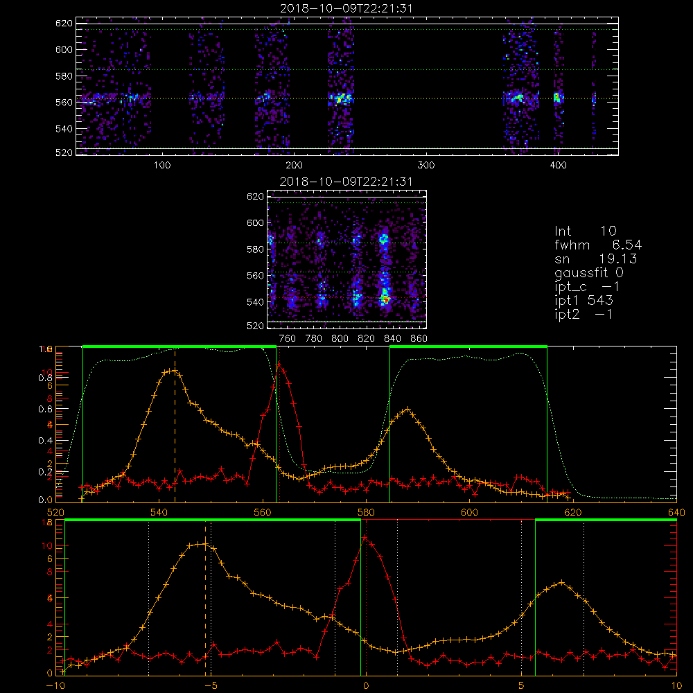This screenshot has height=693, width=693.
Task: Click the red dotted vertical line in upper plot
Action: [279, 424]
